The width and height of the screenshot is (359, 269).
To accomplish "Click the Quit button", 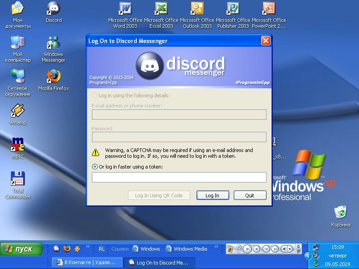I will [x=250, y=195].
